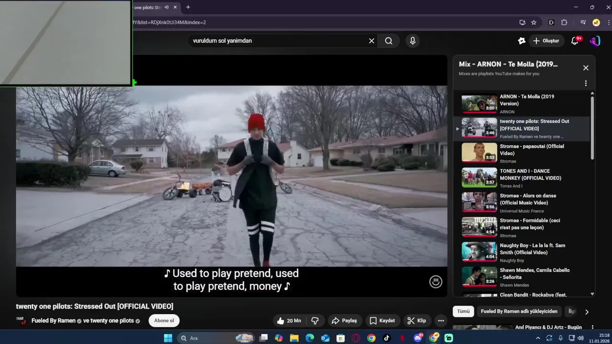This screenshot has width=612, height=344.
Task: Open Outlook from taskbar
Action: pyautogui.click(x=325, y=338)
